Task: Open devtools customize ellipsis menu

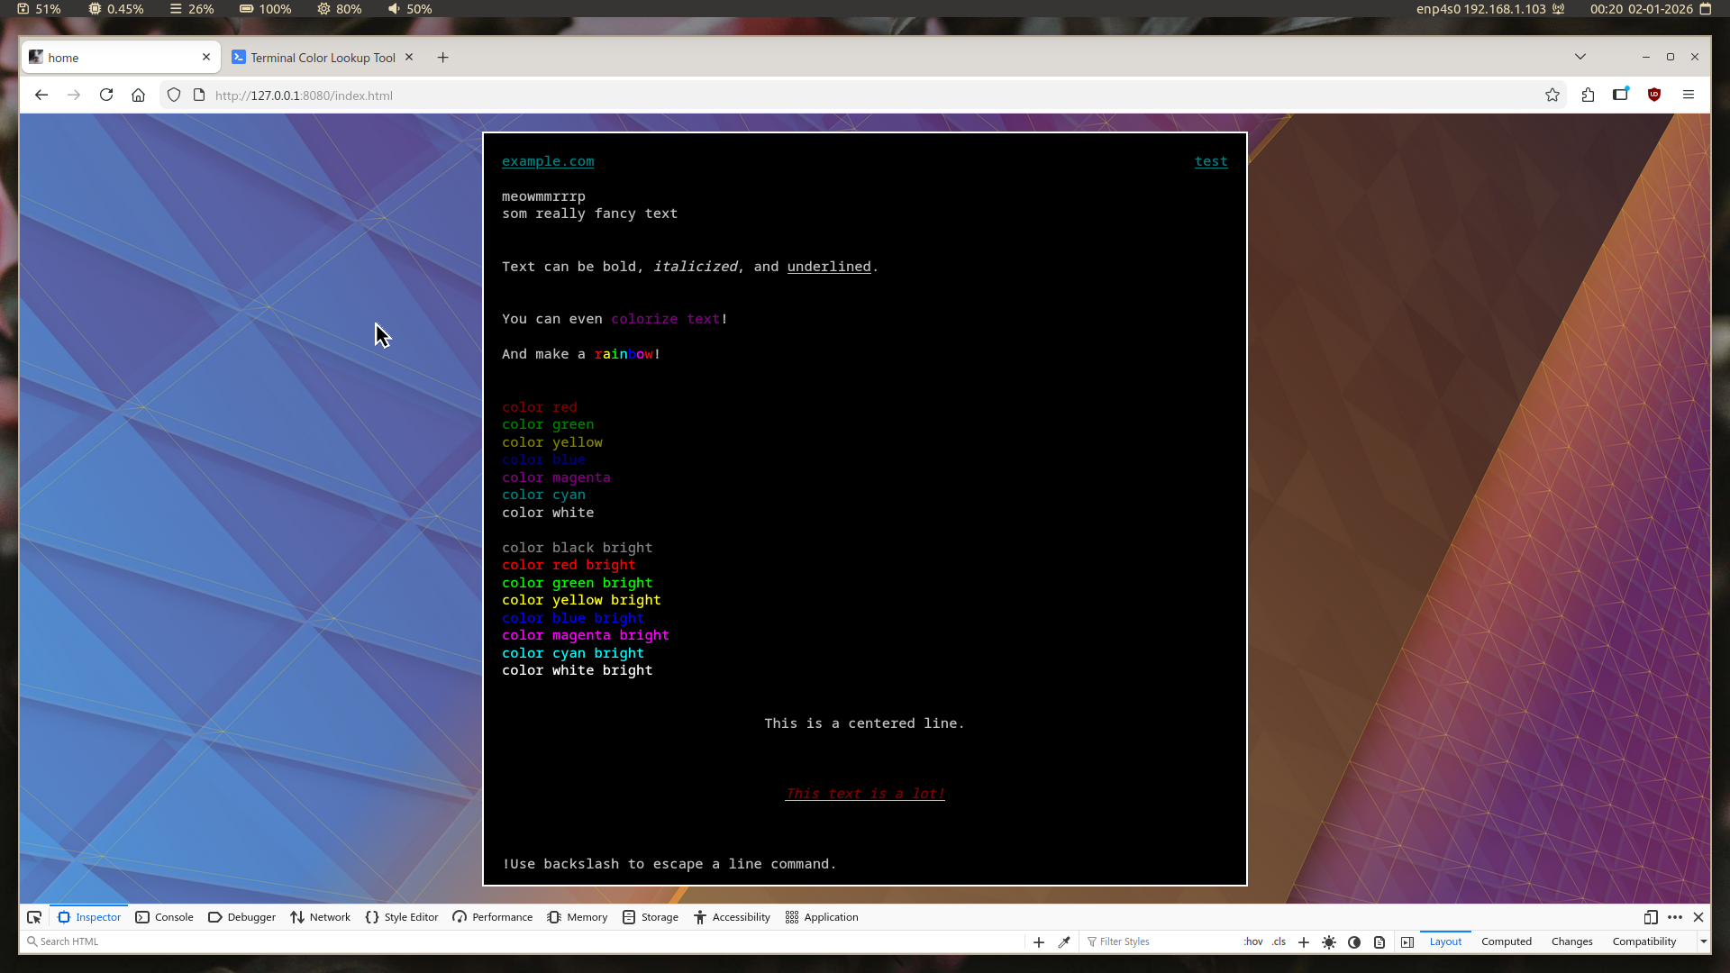Action: [x=1675, y=917]
